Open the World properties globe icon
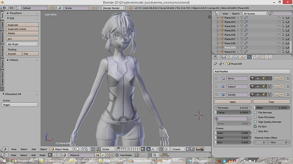Image resolution: width=293 pixels, height=164 pixels. (x=236, y=57)
